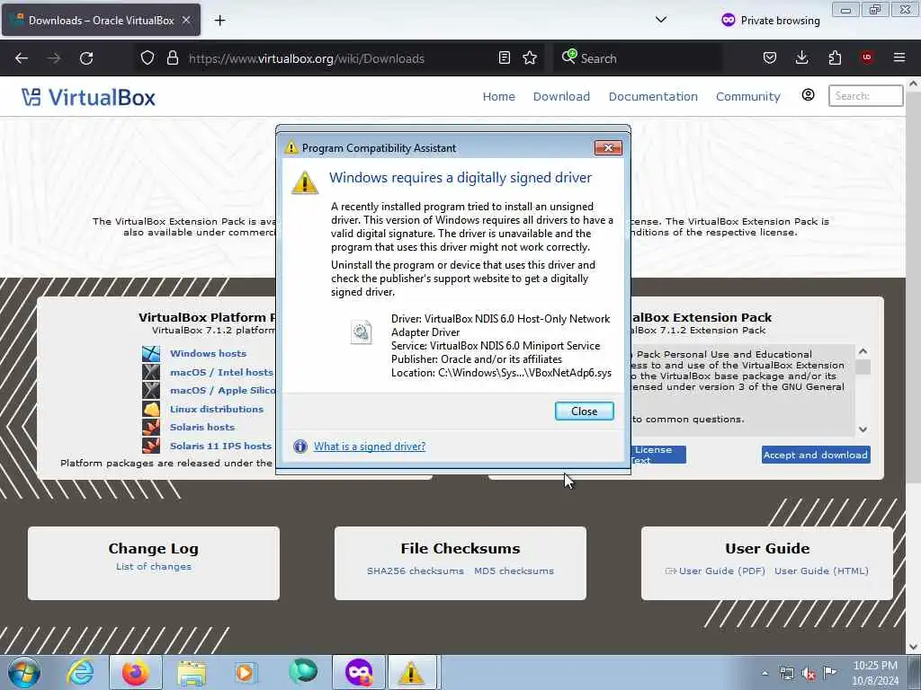Image resolution: width=921 pixels, height=690 pixels.
Task: Click the Solaris 11 IPS hosts link
Action: pyautogui.click(x=221, y=446)
